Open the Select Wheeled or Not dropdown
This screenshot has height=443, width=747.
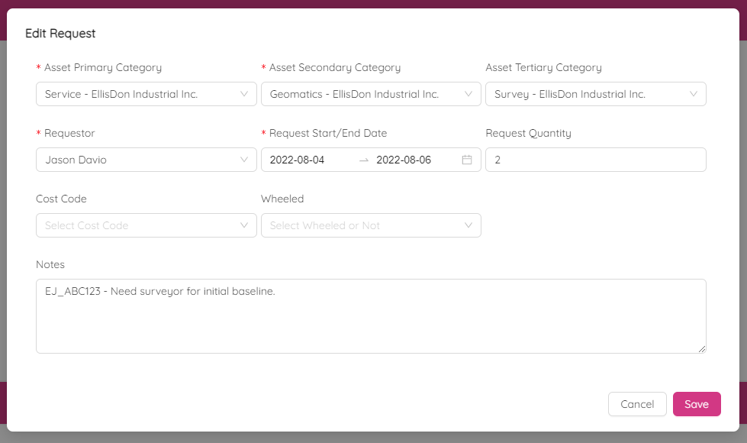click(362, 225)
